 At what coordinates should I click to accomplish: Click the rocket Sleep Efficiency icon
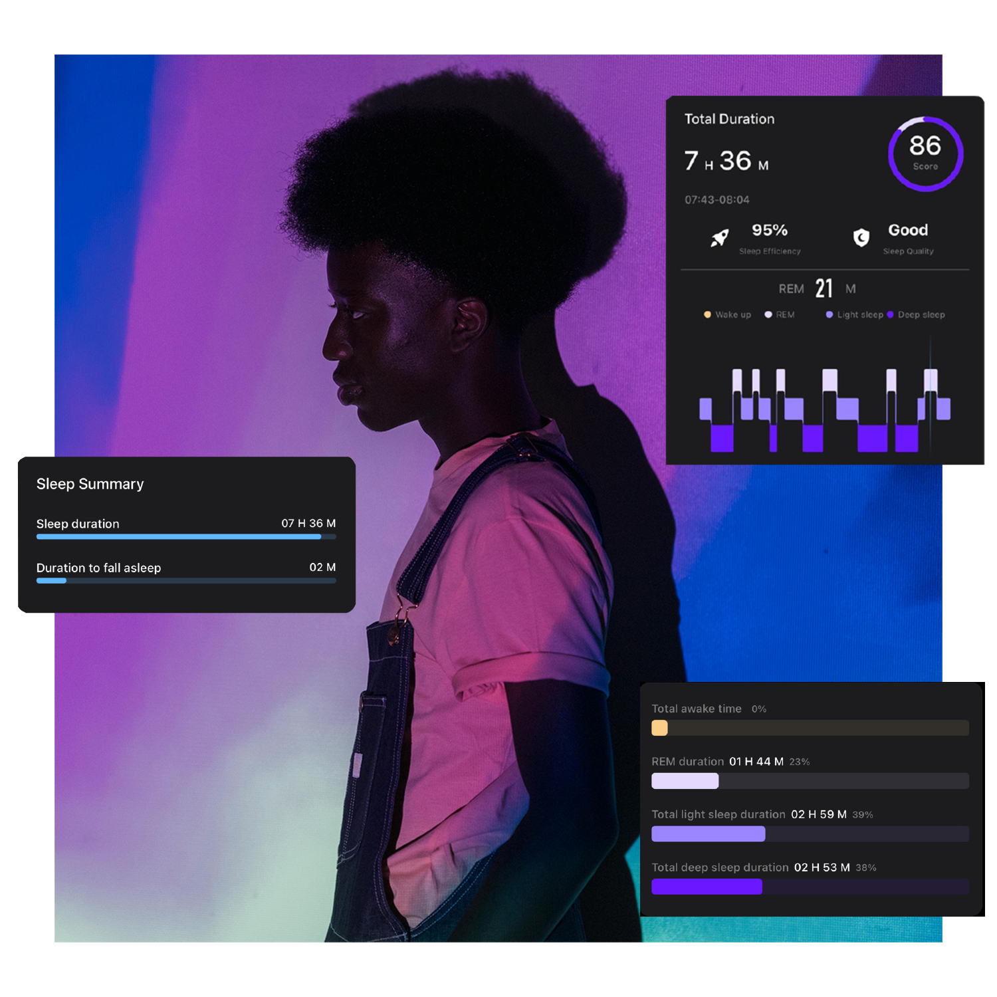pyautogui.click(x=719, y=237)
